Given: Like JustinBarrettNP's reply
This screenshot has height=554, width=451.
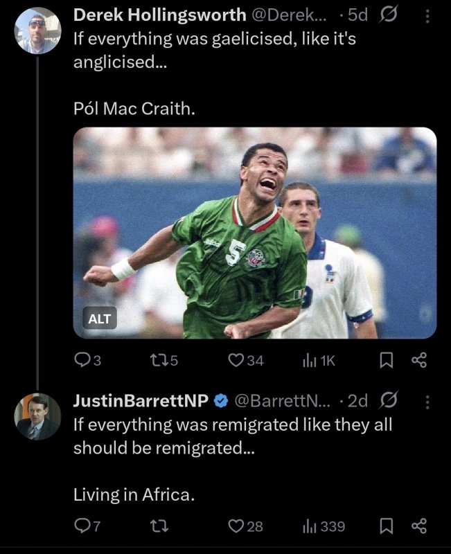Looking at the screenshot, I should pos(237,526).
